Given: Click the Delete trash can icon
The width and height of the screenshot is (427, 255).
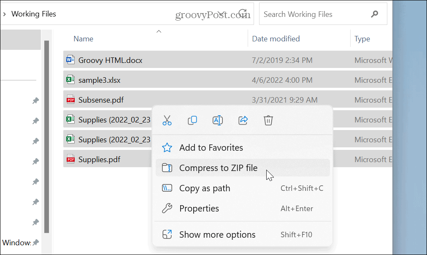Looking at the screenshot, I should point(268,120).
